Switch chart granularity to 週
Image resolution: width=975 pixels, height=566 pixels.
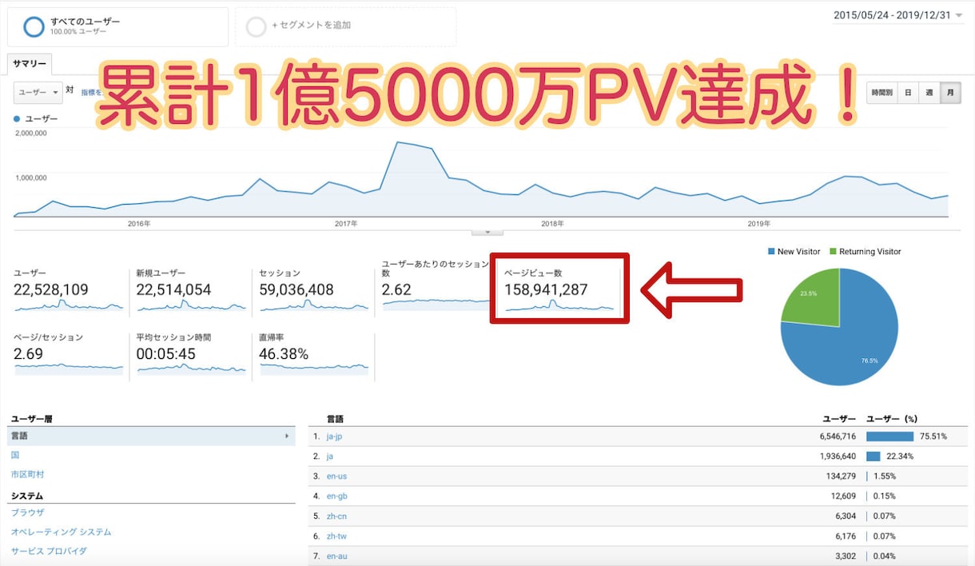tap(929, 93)
